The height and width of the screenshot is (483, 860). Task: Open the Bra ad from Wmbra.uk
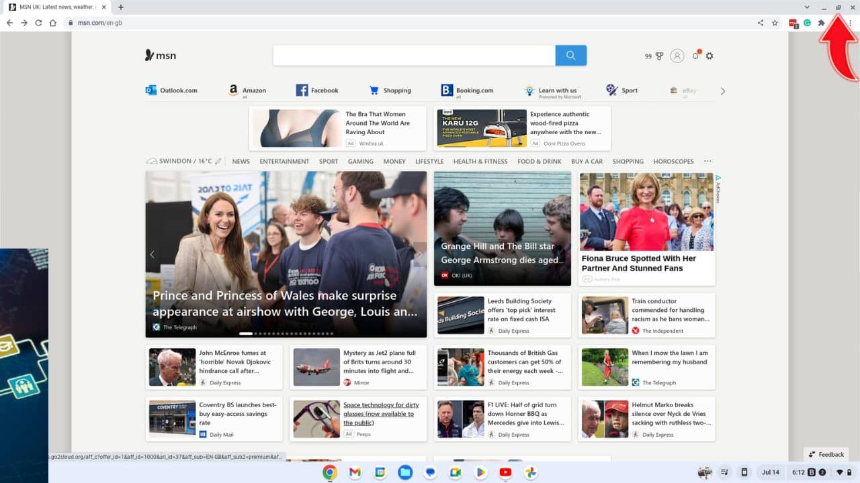click(x=338, y=128)
